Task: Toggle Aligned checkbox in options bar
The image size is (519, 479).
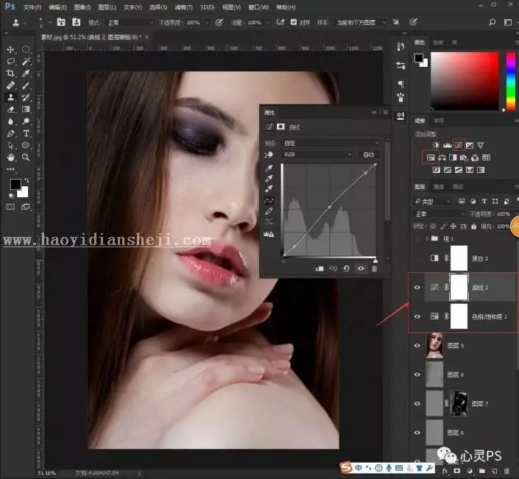Action: [x=294, y=22]
